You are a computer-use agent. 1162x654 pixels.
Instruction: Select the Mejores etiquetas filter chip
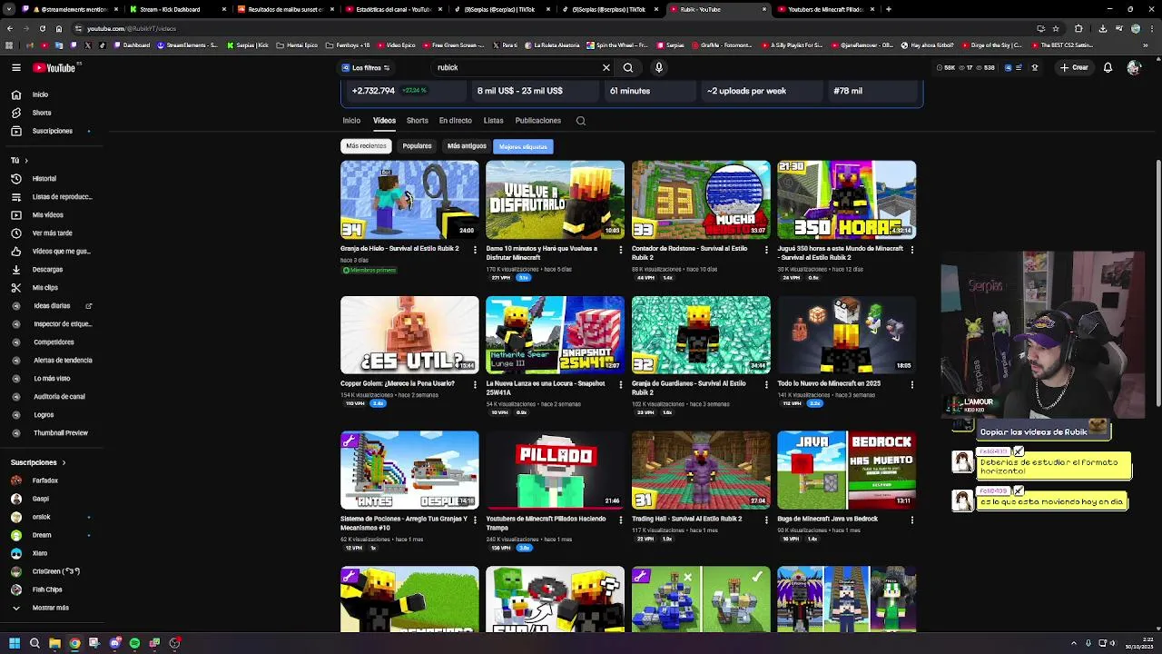[x=523, y=146]
